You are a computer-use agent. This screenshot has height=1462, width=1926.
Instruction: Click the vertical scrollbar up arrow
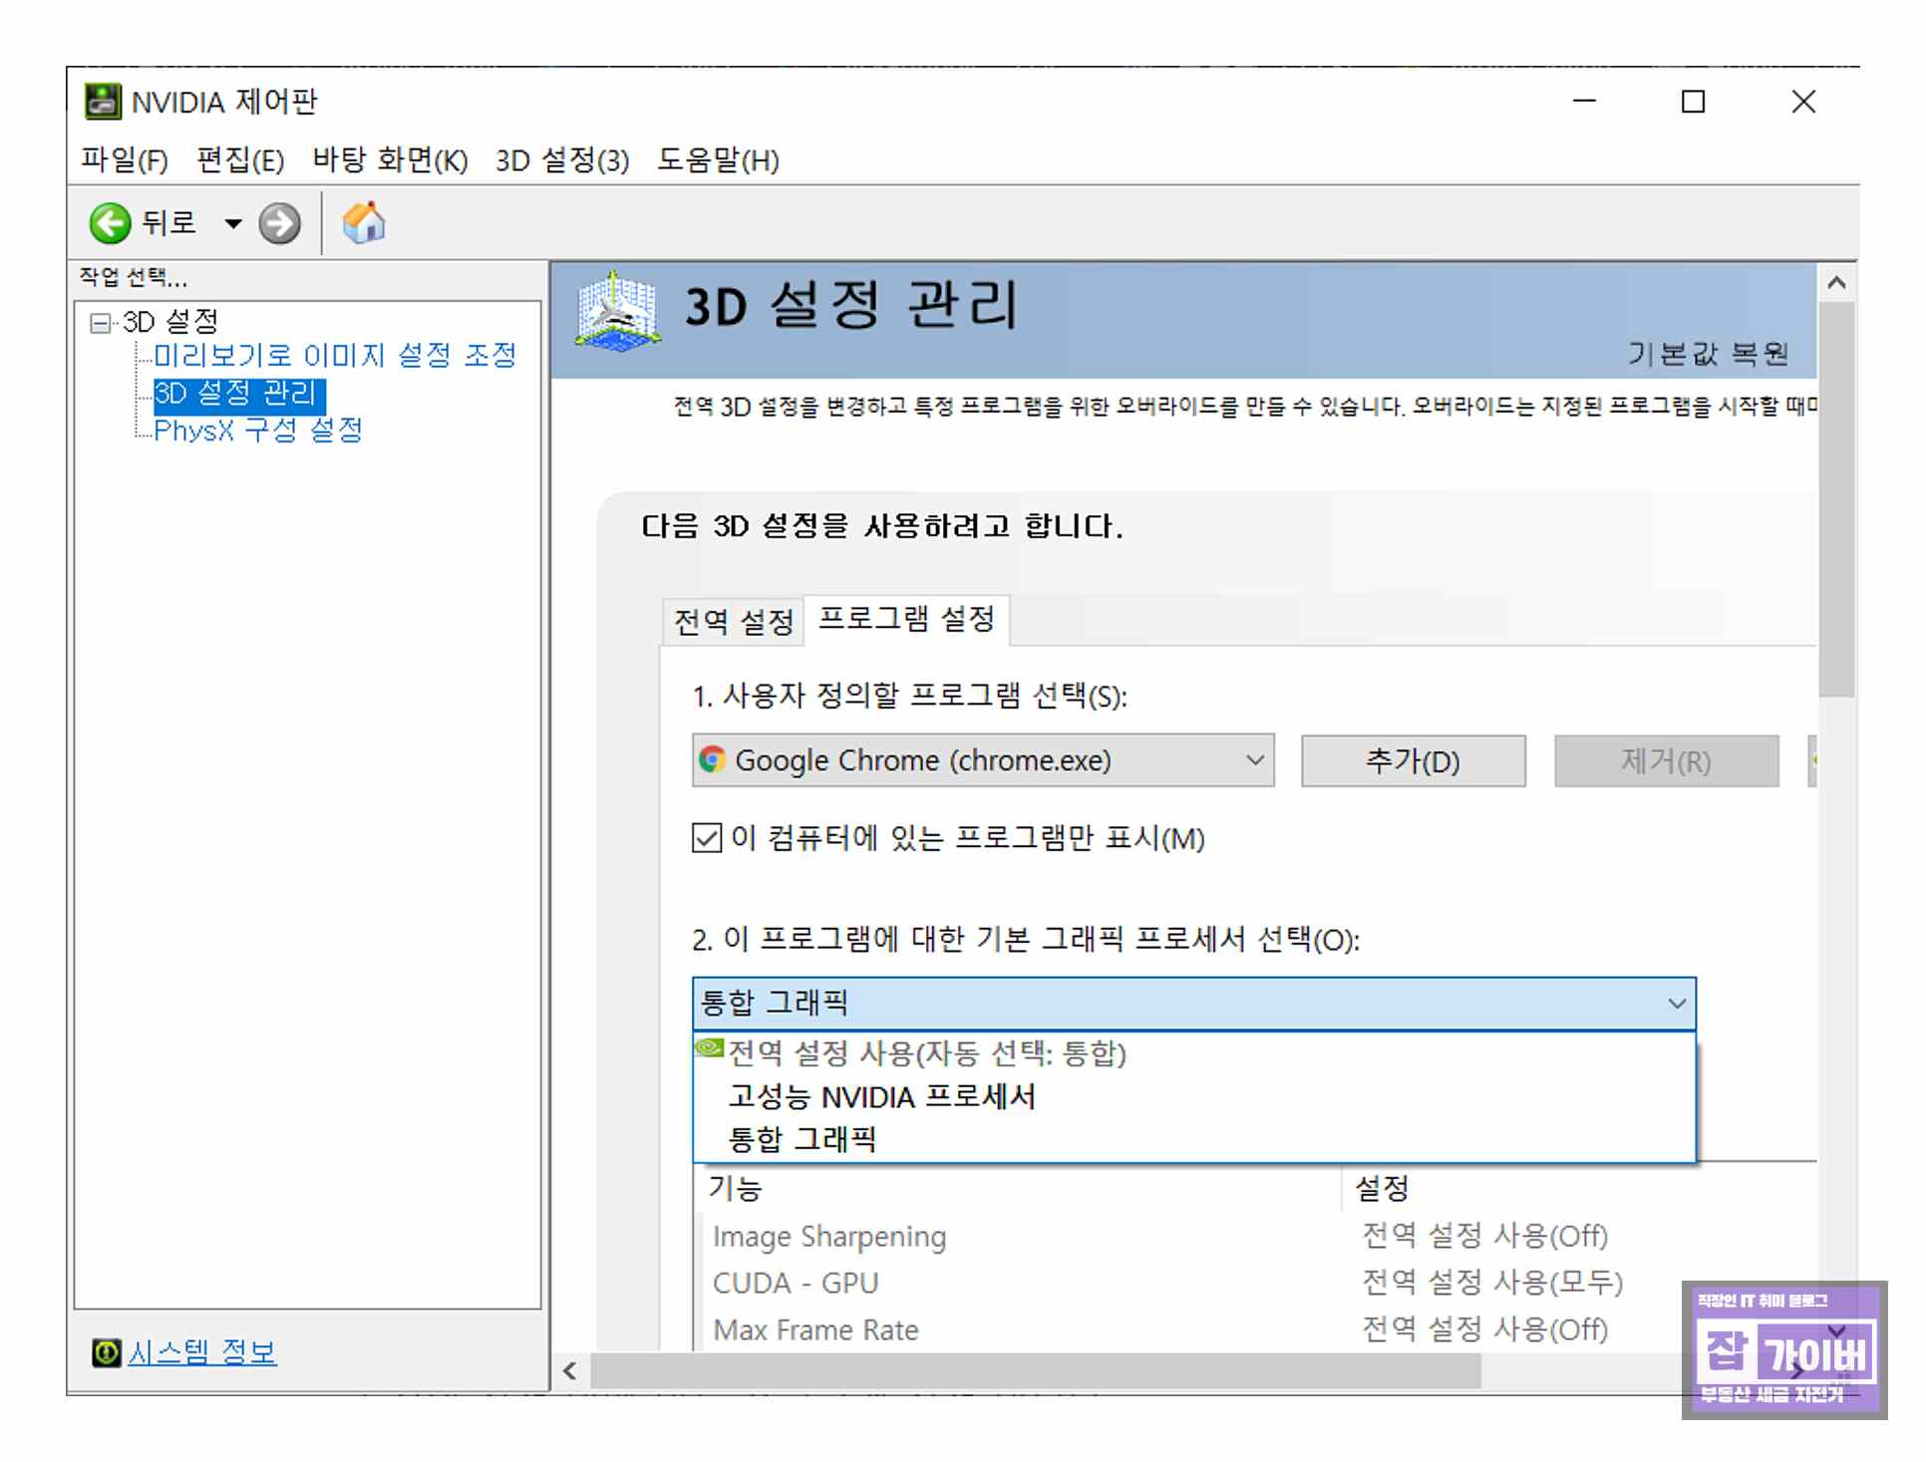tap(1836, 283)
